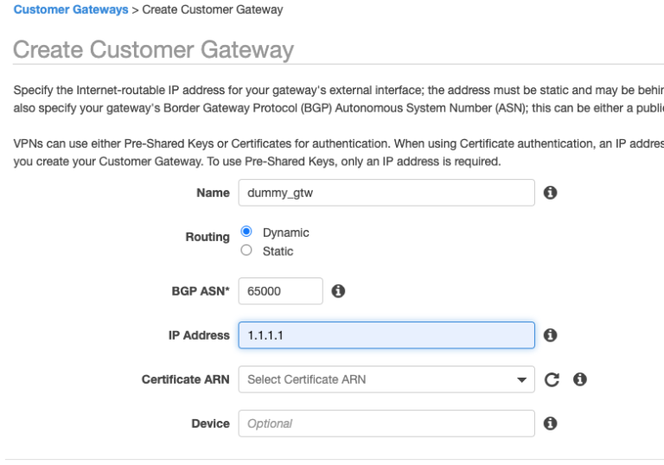Image resolution: width=664 pixels, height=465 pixels.
Task: Click the Device field info icon
Action: pyautogui.click(x=549, y=424)
